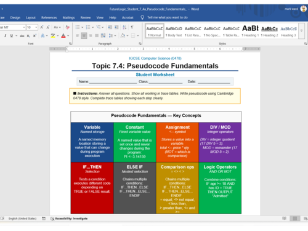This screenshot has width=308, height=231.
Task: Open the References tab
Action: click(x=49, y=18)
